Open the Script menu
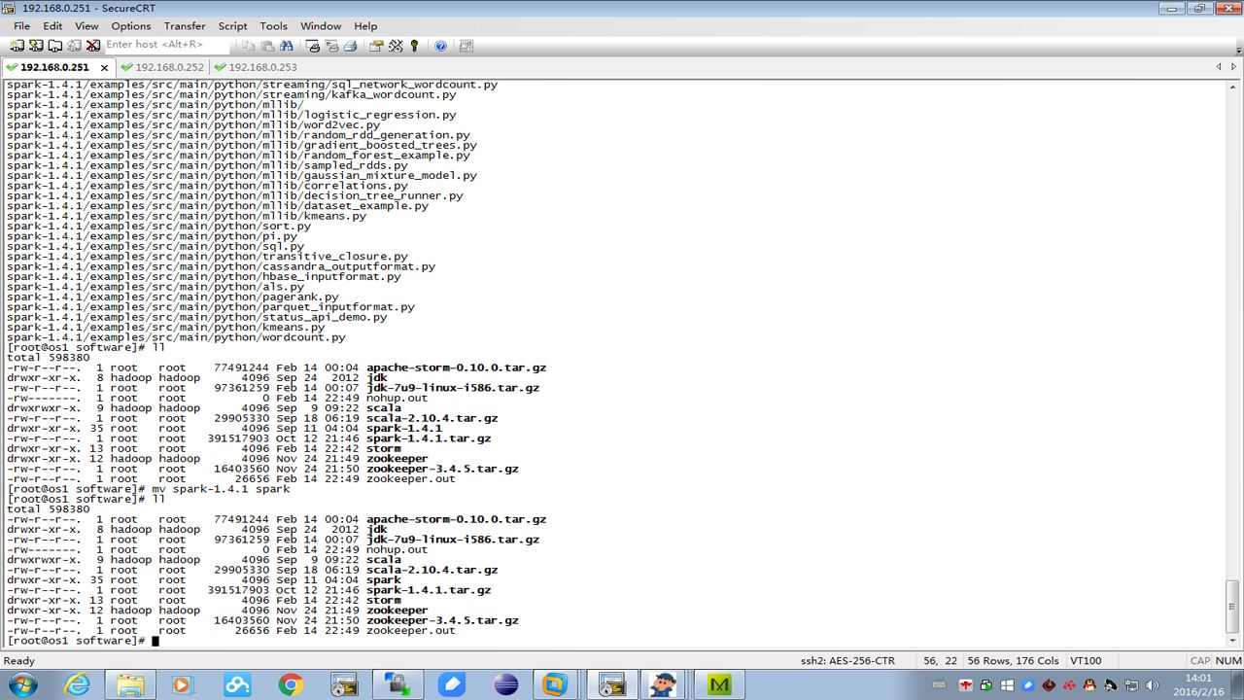This screenshot has height=700, width=1244. pos(232,26)
